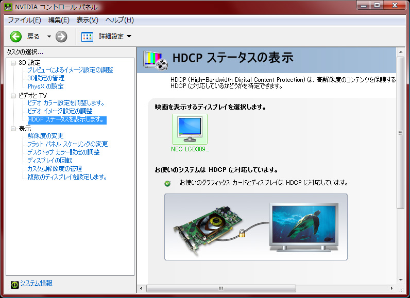The height and width of the screenshot is (298, 410).
Task: Click the システム情報 link
Action: [37, 283]
